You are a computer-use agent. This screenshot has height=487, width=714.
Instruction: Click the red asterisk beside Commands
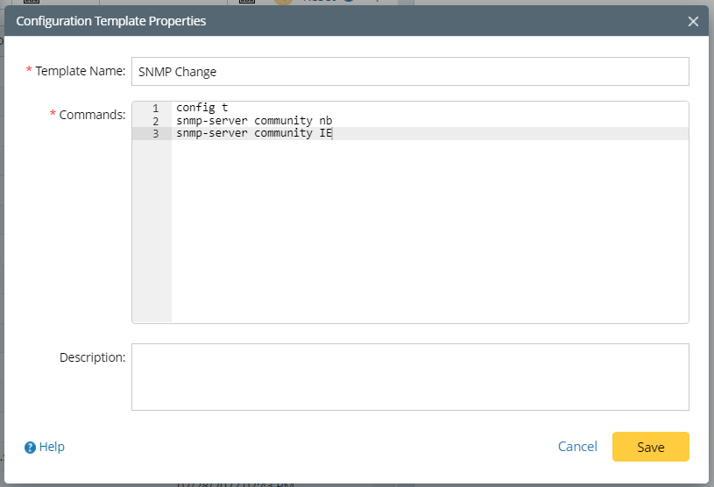coord(53,115)
